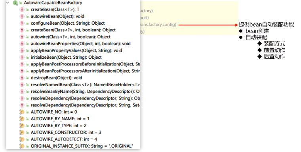This screenshot has width=301, height=152.
Task: Collapse the AutowireCapableBeanFactory tree node
Action: [8, 3]
